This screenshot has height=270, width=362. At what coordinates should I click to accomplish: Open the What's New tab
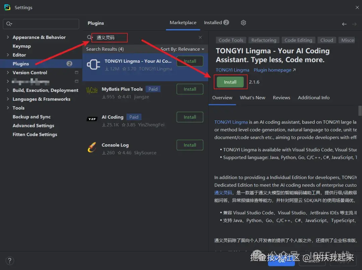point(253,98)
